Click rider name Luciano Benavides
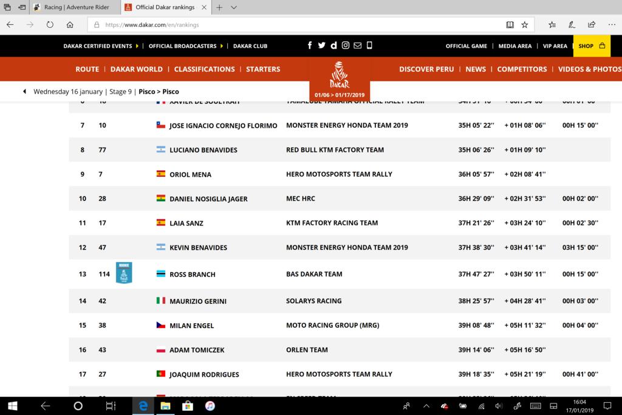The width and height of the screenshot is (622, 415). [x=203, y=150]
